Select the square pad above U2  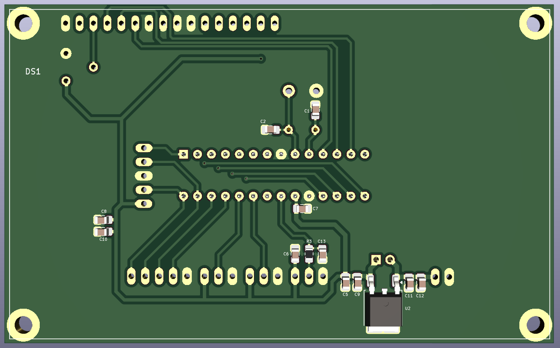click(x=375, y=259)
